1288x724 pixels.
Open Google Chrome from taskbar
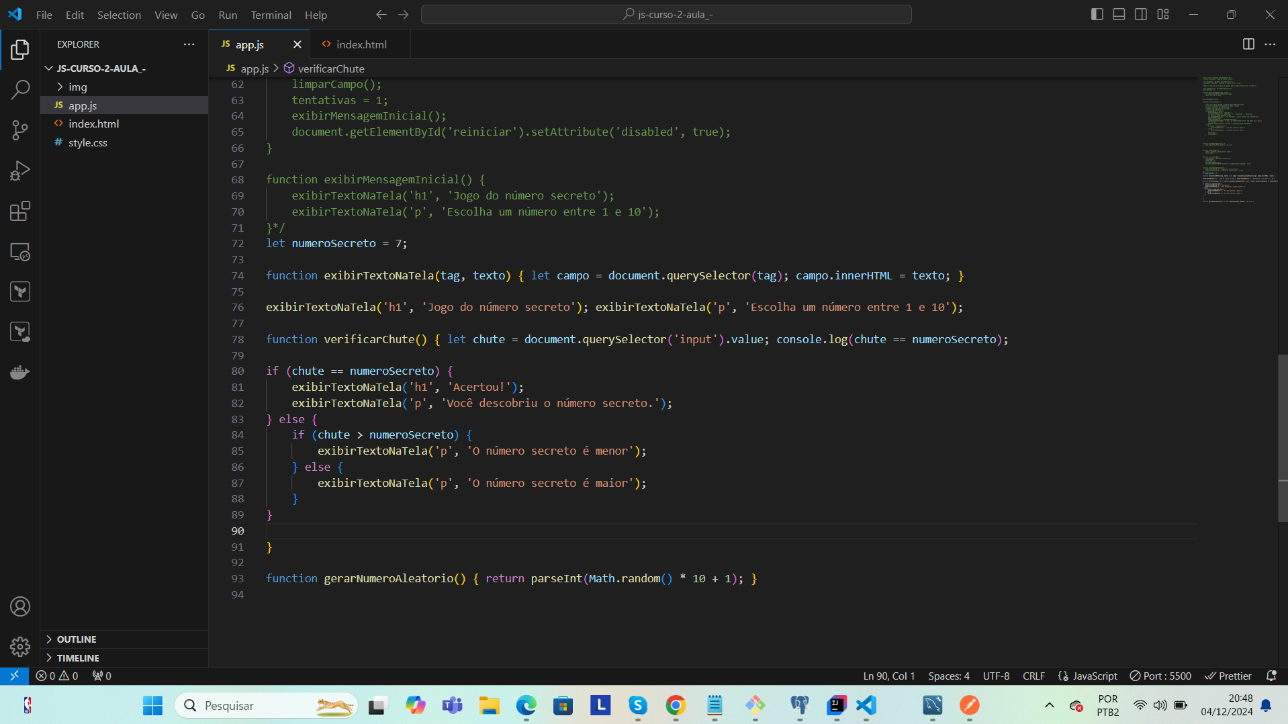tap(676, 705)
